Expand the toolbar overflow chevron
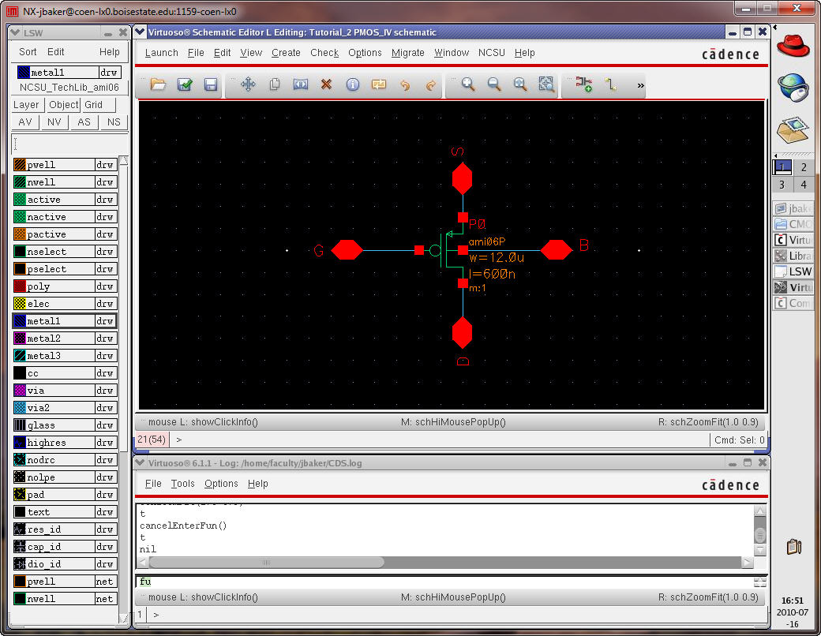The image size is (821, 636). pyautogui.click(x=640, y=85)
